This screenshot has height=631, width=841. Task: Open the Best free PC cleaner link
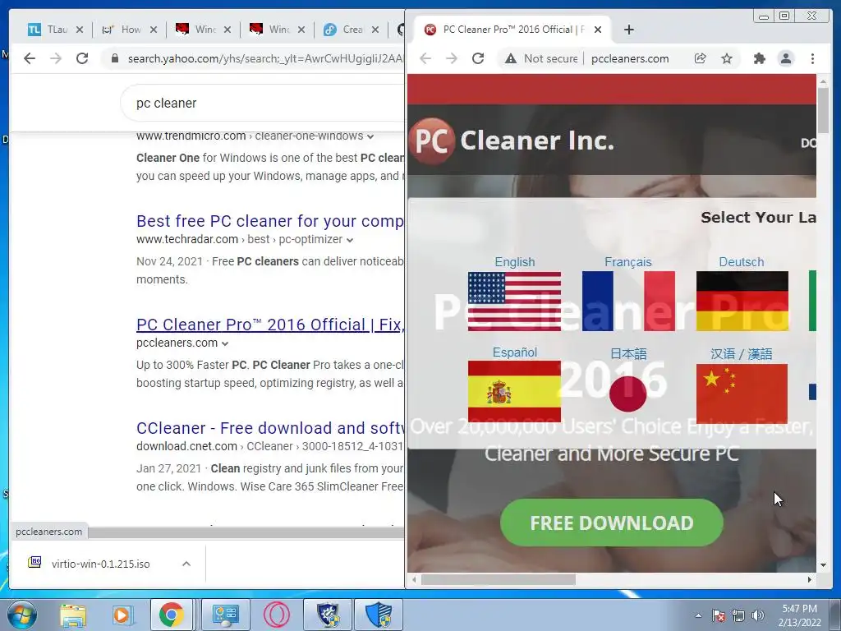(x=269, y=221)
